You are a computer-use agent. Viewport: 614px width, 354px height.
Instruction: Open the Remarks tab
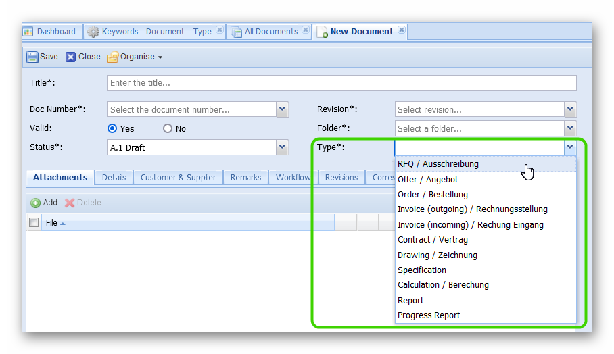pos(245,178)
